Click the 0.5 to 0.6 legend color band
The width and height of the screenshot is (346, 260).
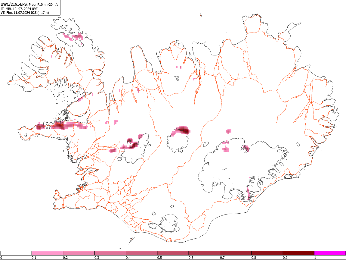click(173, 253)
